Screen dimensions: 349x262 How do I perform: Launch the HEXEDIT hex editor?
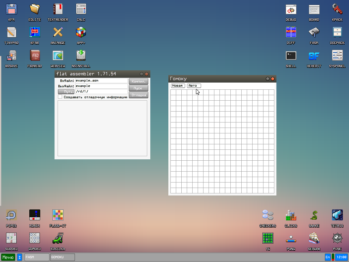314,57
